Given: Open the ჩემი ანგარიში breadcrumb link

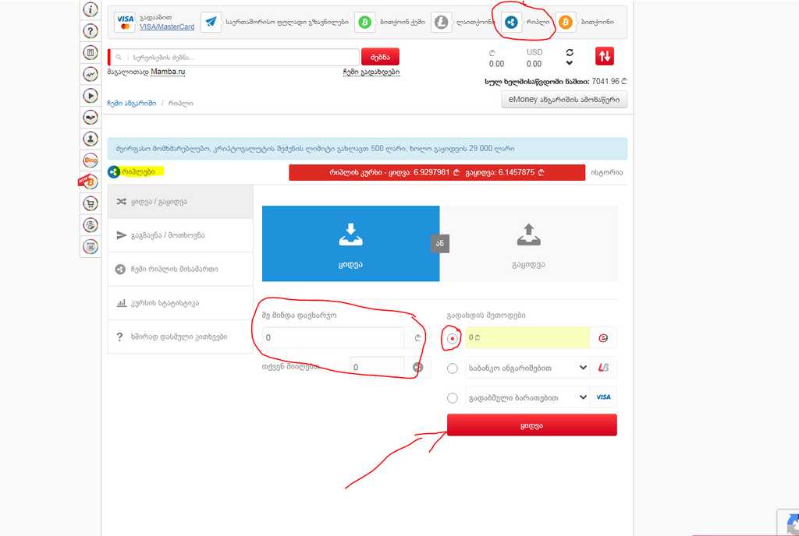Looking at the screenshot, I should tap(131, 104).
